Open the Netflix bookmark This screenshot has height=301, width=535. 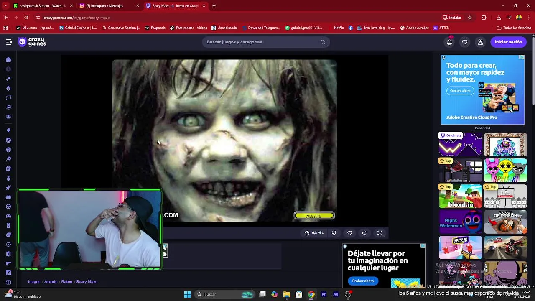[x=336, y=28]
